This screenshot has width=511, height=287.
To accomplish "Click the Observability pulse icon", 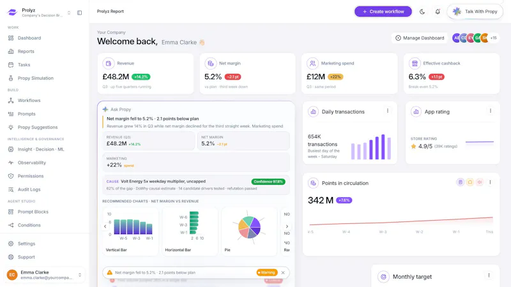I will (x=11, y=163).
